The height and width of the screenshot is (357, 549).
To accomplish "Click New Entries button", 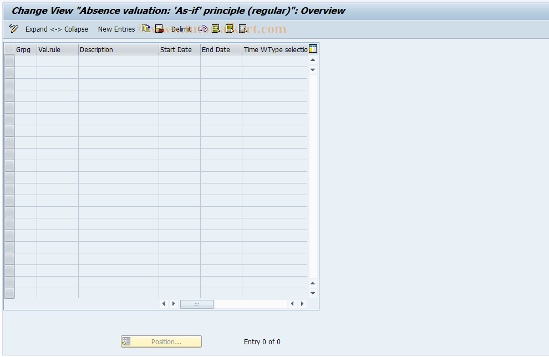I will [116, 29].
